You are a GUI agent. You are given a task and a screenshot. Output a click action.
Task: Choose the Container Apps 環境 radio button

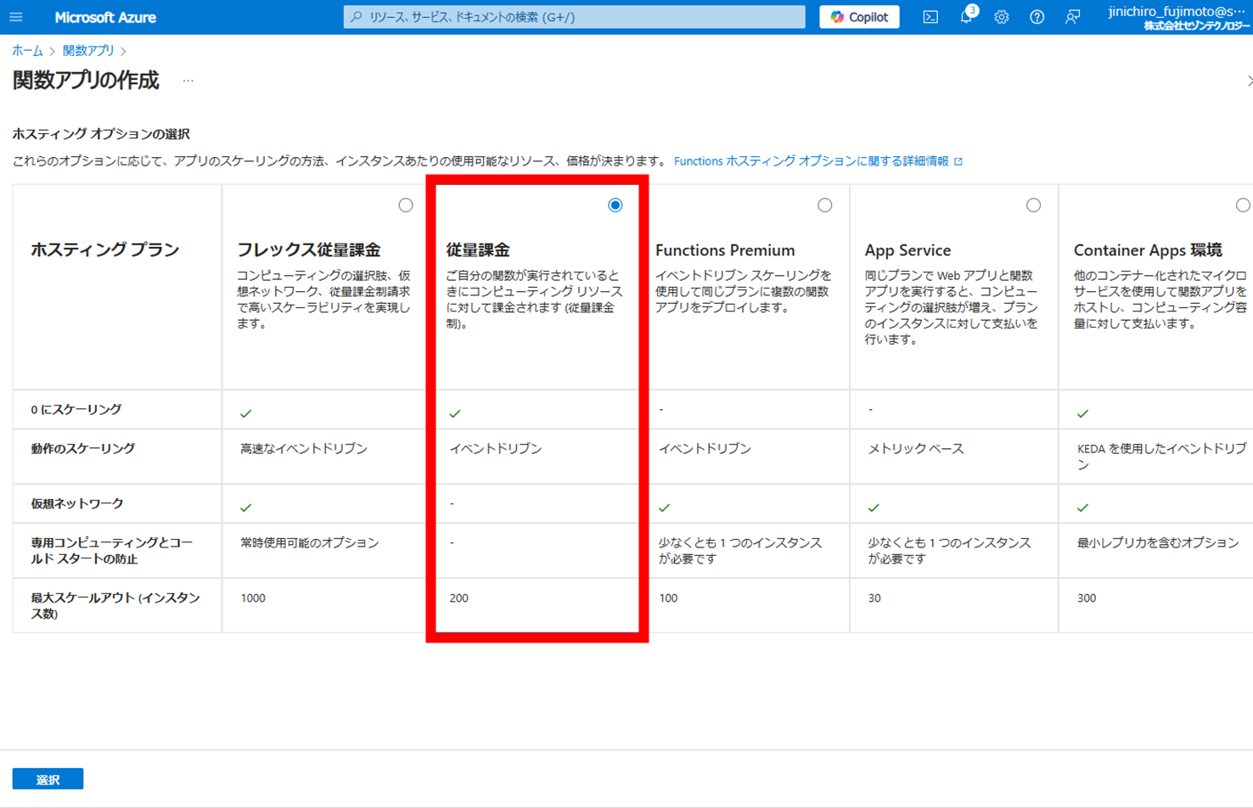click(1243, 204)
